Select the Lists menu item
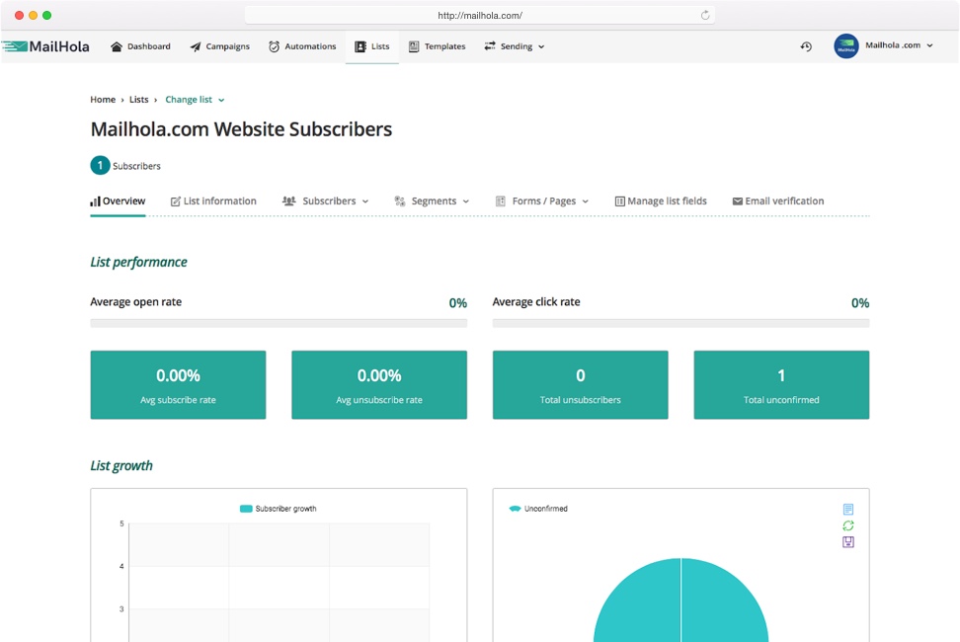960x642 pixels. pyautogui.click(x=372, y=46)
